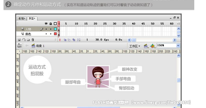Click frame 1 keyframe in 底色 layer

(59, 34)
